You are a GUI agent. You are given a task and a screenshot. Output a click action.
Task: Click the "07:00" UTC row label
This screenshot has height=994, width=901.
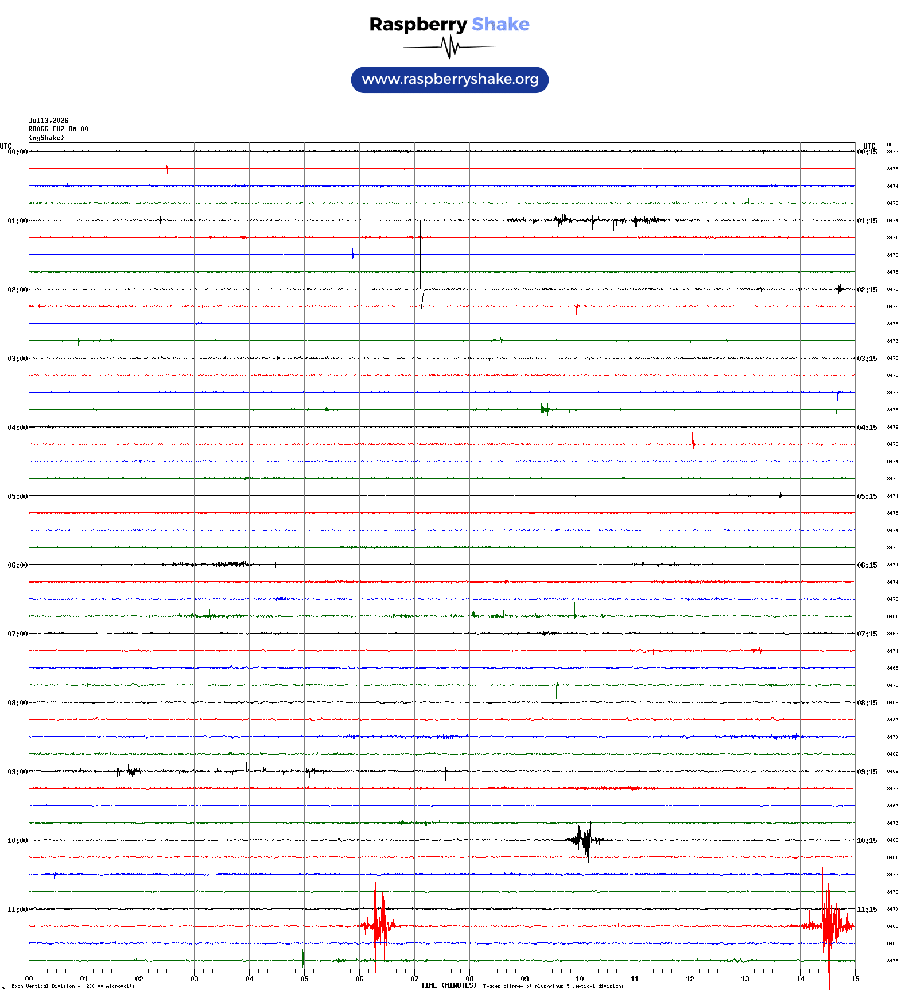click(x=18, y=634)
